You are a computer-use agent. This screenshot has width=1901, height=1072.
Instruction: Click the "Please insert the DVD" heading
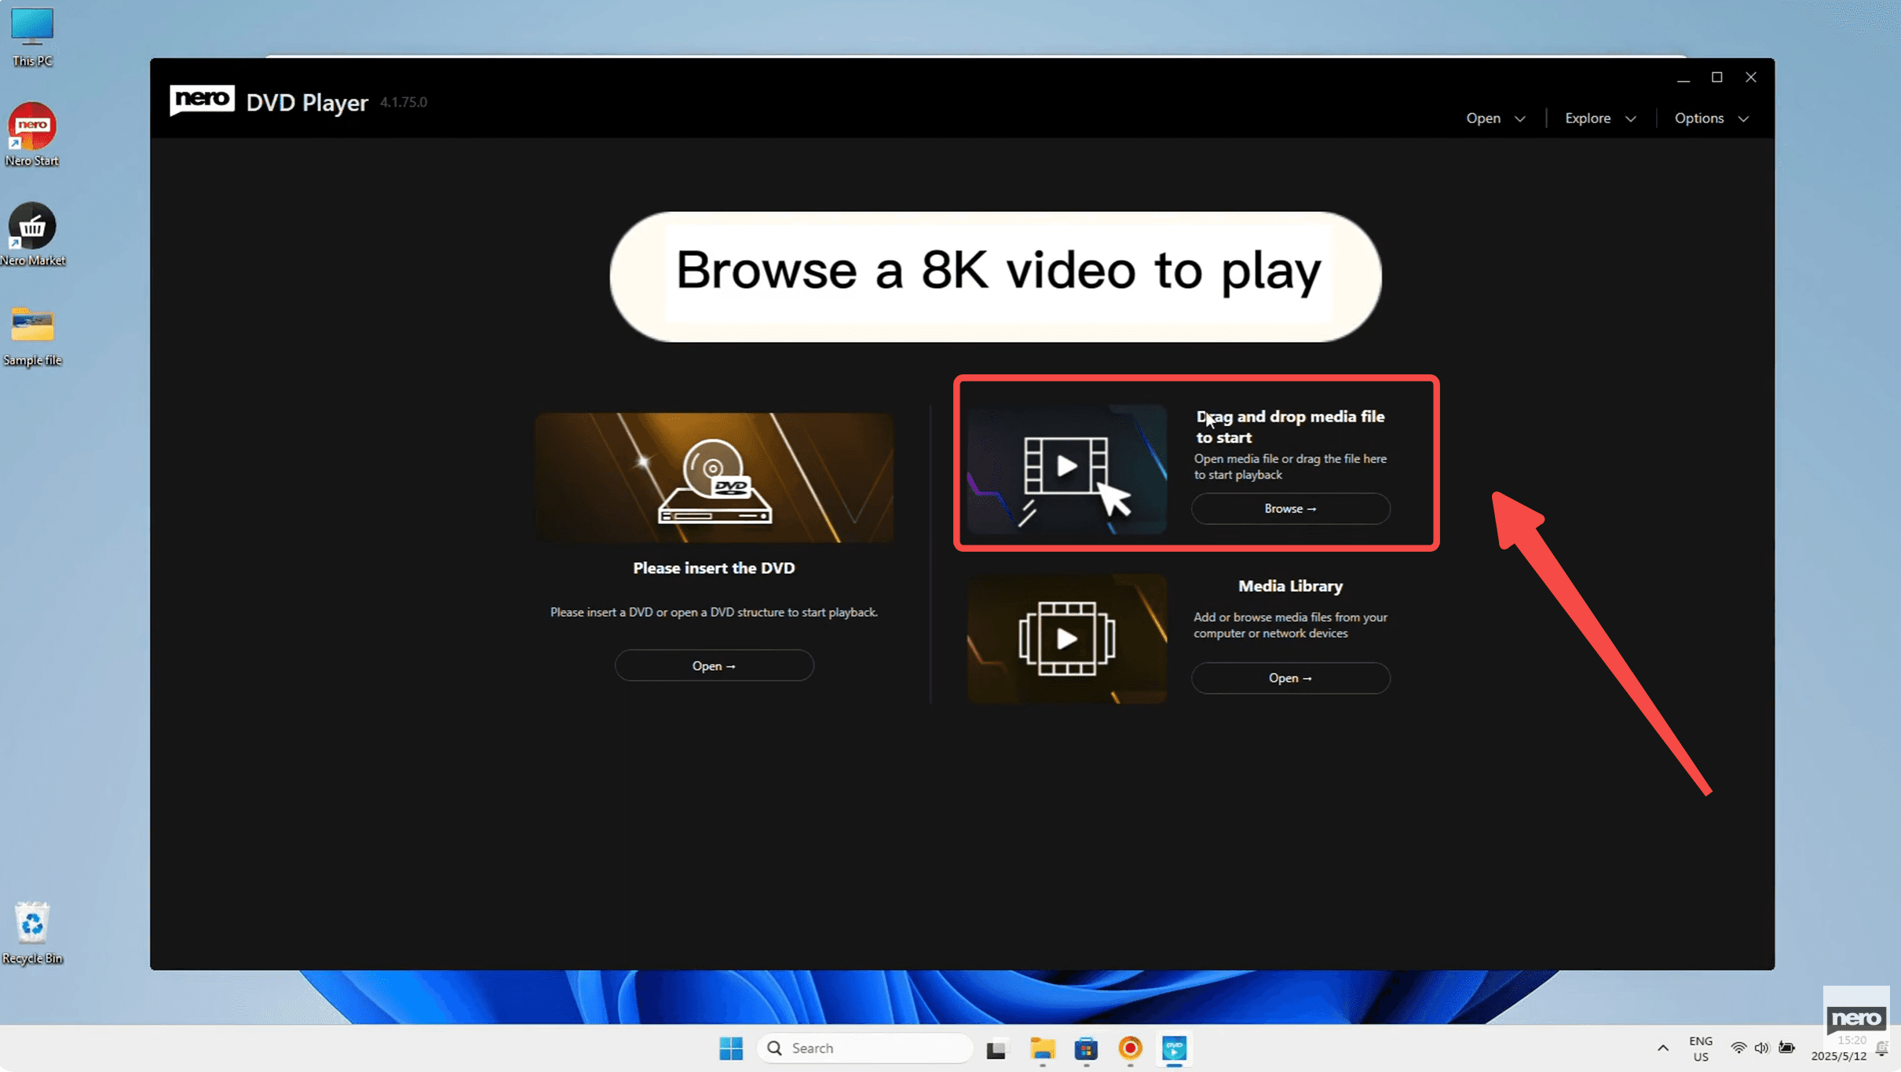tap(714, 568)
